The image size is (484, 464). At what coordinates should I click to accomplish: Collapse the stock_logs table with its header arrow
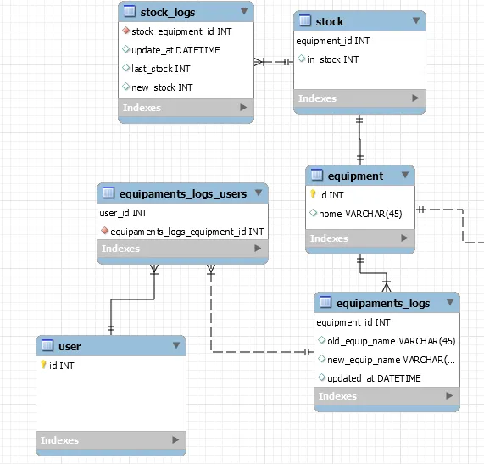tap(244, 11)
